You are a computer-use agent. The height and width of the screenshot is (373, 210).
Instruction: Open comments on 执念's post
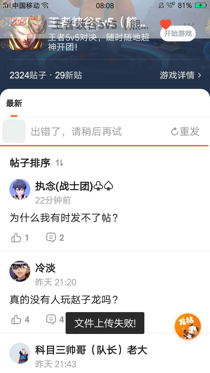pos(55,238)
